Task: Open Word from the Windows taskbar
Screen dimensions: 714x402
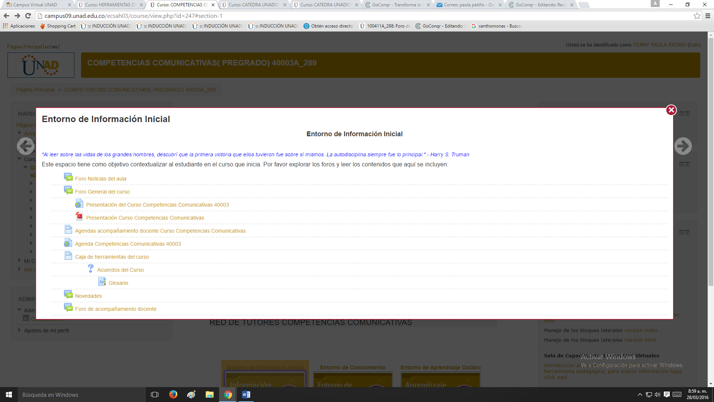Action: tap(246, 395)
